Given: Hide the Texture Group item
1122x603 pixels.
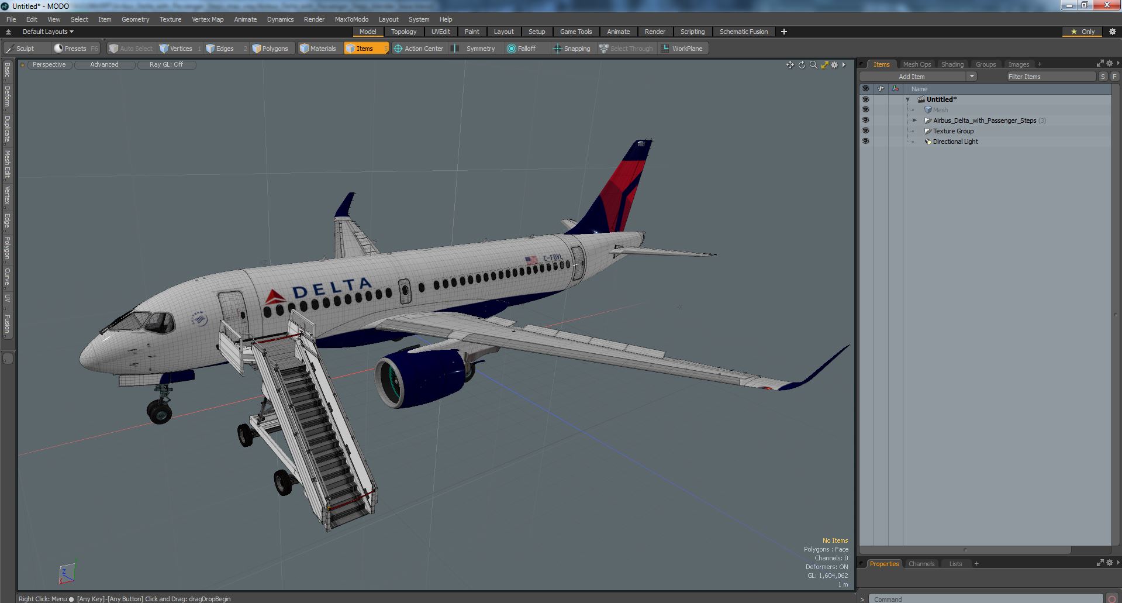Looking at the screenshot, I should (865, 131).
